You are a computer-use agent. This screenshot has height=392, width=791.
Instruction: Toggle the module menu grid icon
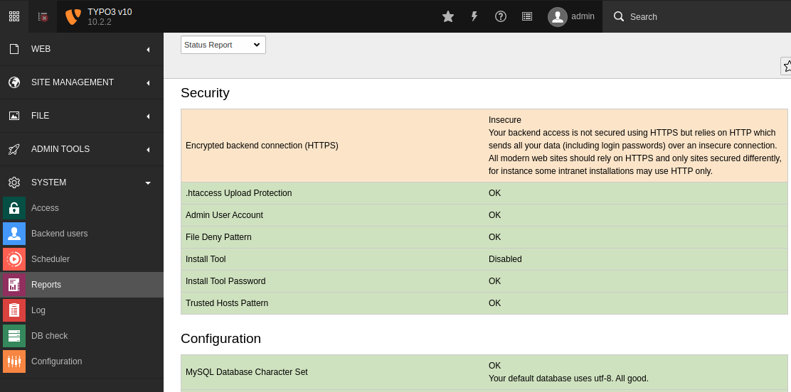(14, 16)
